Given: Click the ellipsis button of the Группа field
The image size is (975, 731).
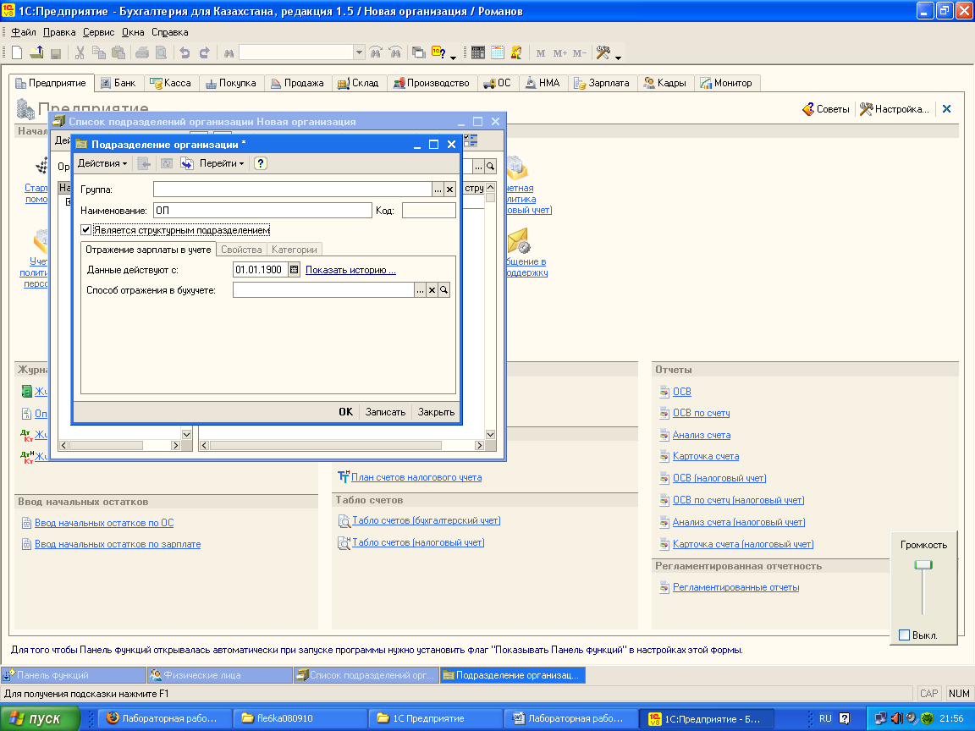Looking at the screenshot, I should point(438,190).
